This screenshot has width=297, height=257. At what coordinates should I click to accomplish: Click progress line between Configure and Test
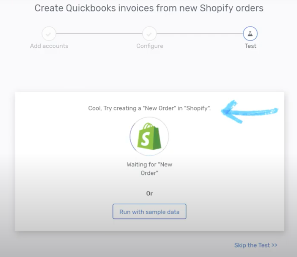(200, 34)
